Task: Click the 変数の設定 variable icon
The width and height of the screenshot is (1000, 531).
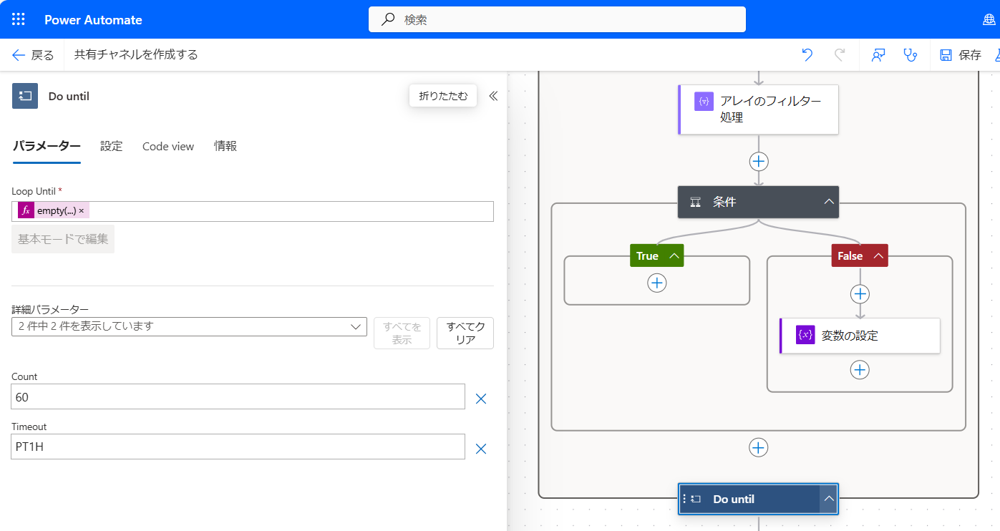Action: click(805, 335)
